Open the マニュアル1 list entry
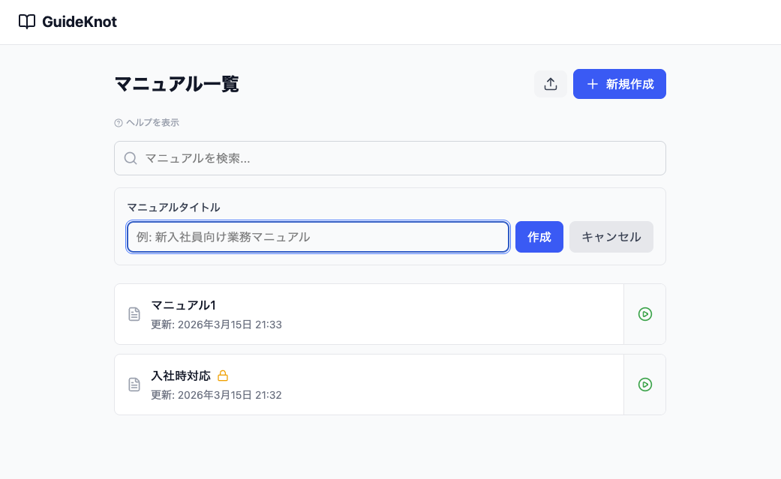The image size is (781, 479). [x=338, y=314]
